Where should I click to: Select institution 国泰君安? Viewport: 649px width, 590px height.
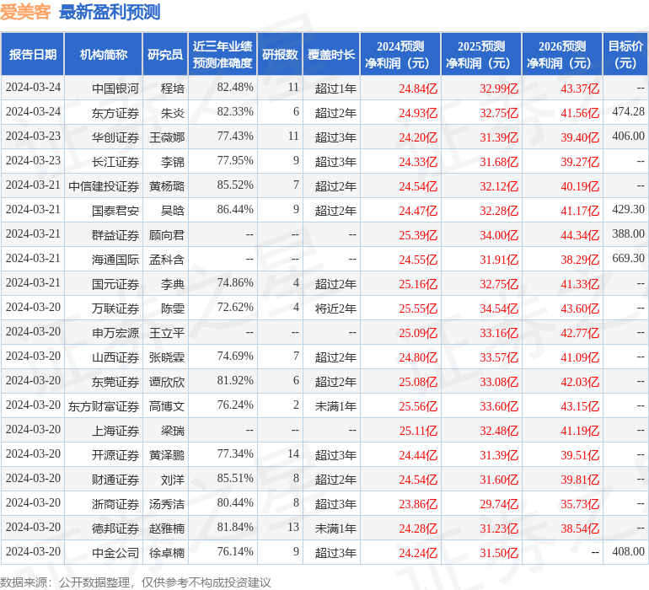(115, 211)
